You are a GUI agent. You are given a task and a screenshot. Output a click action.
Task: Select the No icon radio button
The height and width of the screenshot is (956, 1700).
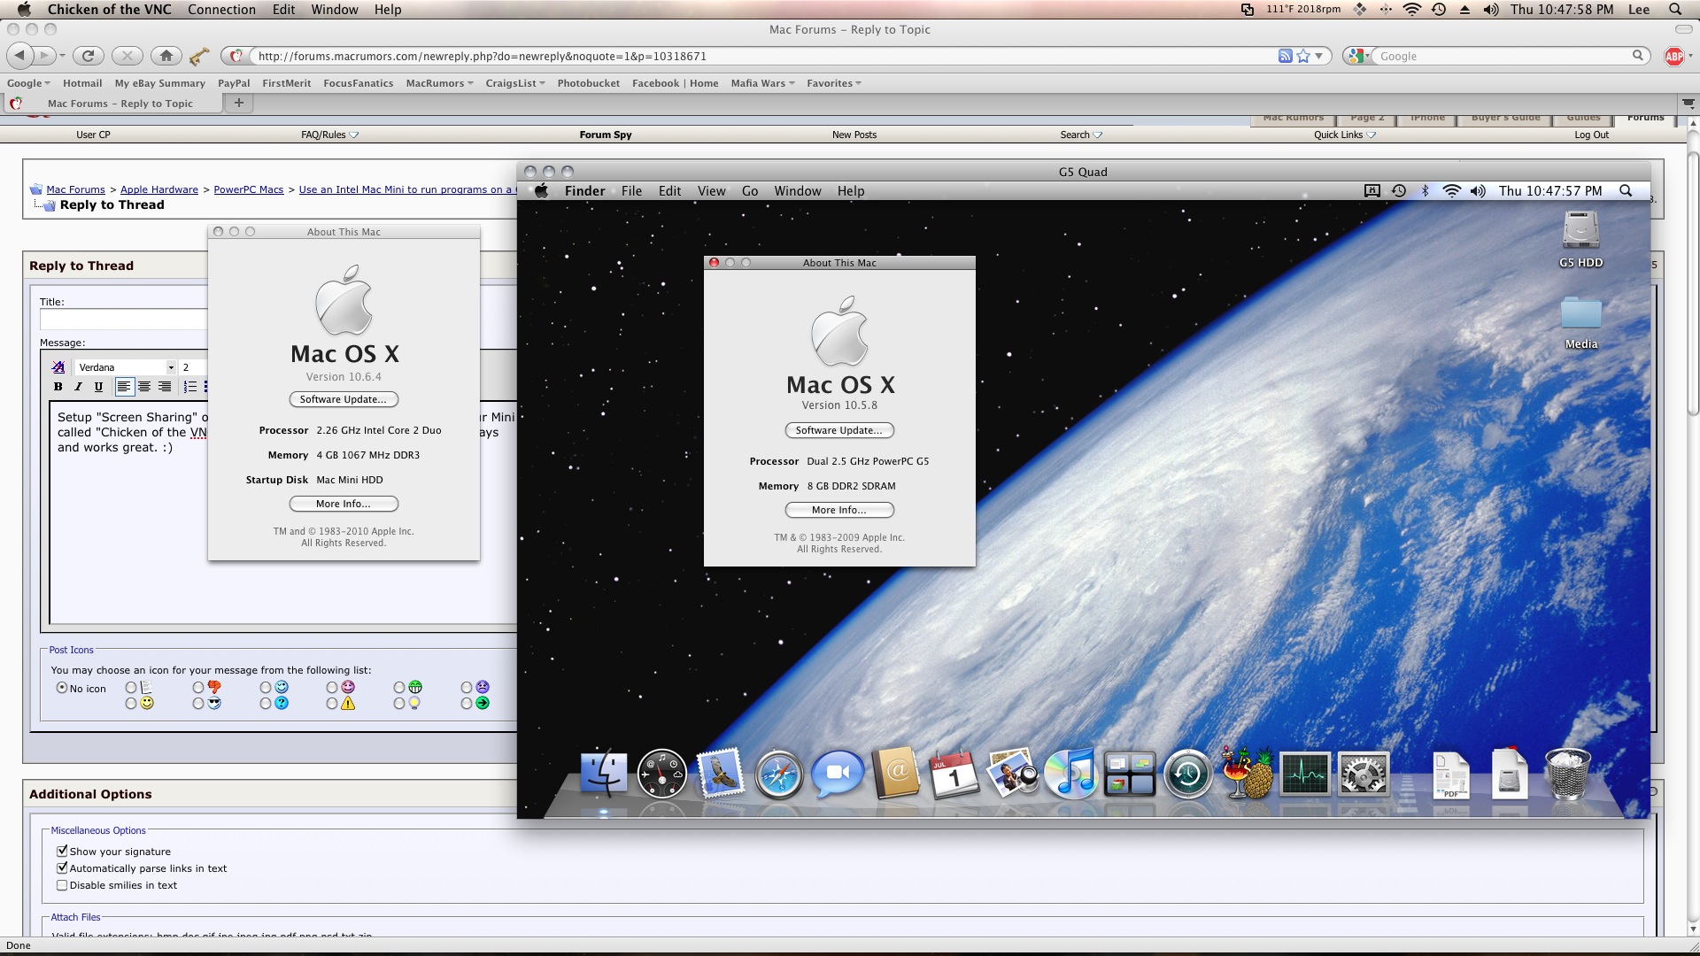[62, 688]
